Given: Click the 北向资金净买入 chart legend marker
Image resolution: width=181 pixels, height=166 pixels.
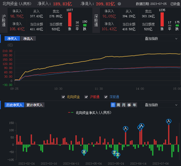Looking at the screenshot, I should 71,113.
